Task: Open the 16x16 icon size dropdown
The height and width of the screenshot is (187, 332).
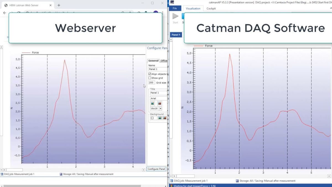Action: click(x=160, y=109)
